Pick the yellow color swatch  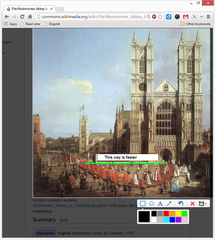coord(178,214)
